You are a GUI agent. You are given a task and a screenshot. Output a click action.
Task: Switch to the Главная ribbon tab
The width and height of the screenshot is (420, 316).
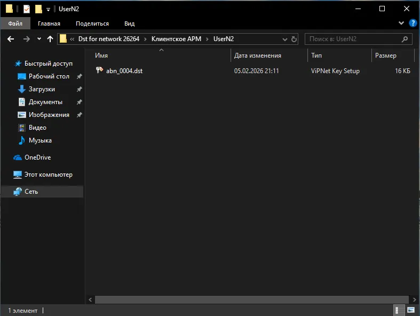[49, 23]
